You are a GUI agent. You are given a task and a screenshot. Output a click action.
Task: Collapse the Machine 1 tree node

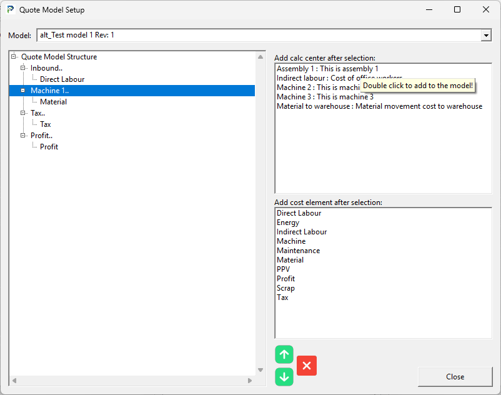point(23,91)
